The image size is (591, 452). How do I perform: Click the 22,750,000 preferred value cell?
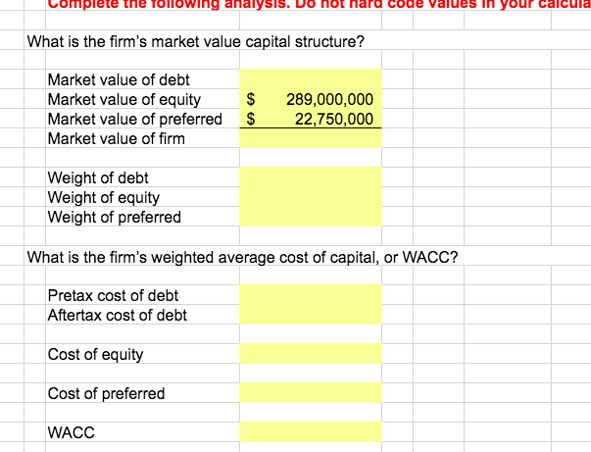click(x=311, y=119)
